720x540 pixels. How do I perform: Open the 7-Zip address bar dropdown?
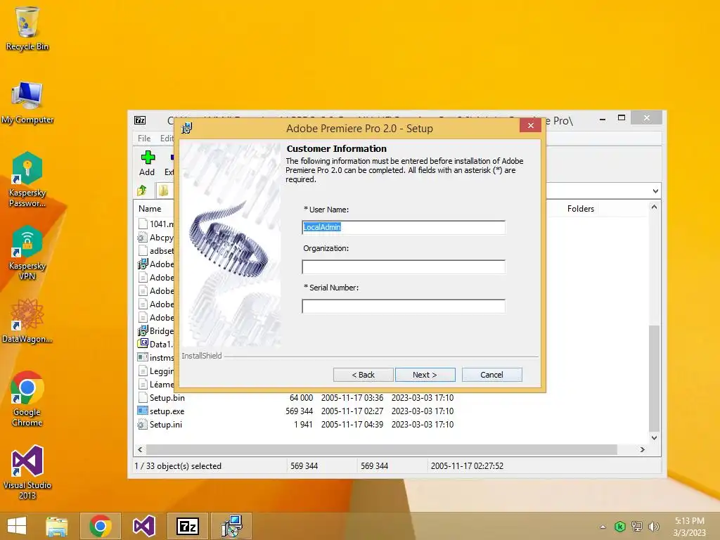(x=655, y=191)
